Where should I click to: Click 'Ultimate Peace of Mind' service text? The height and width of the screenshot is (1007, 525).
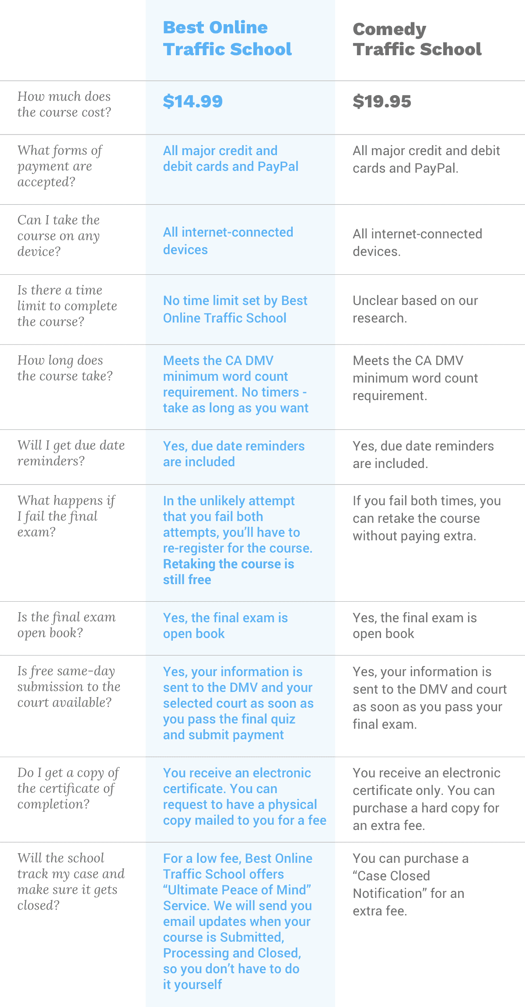pos(238,890)
